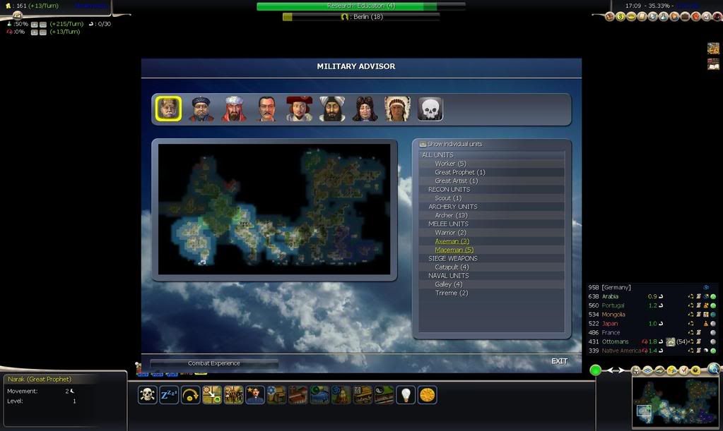Open the Info graph screen icon
This screenshot has width=723, height=431.
tap(707, 16)
